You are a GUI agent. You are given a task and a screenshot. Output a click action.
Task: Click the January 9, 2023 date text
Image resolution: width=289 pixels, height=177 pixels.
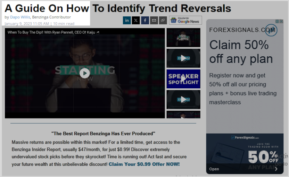[26, 24]
